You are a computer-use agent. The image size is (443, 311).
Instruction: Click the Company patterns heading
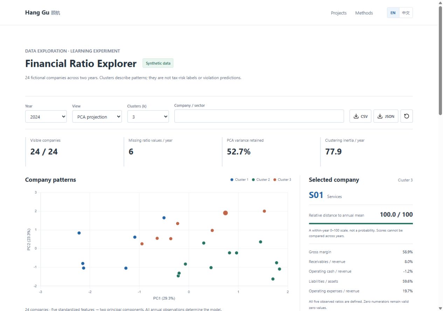pyautogui.click(x=50, y=180)
